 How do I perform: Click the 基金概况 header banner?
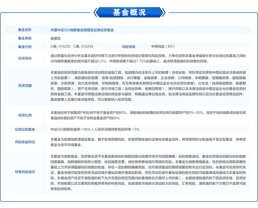[x=129, y=12]
